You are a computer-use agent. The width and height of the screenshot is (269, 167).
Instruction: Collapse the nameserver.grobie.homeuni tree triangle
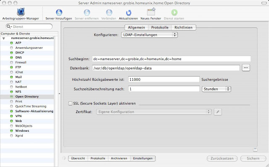click(4, 38)
